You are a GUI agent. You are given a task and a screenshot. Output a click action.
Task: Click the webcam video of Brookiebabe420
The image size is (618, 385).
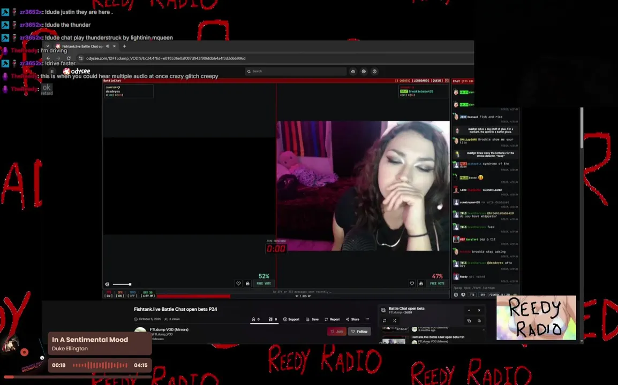(x=363, y=186)
